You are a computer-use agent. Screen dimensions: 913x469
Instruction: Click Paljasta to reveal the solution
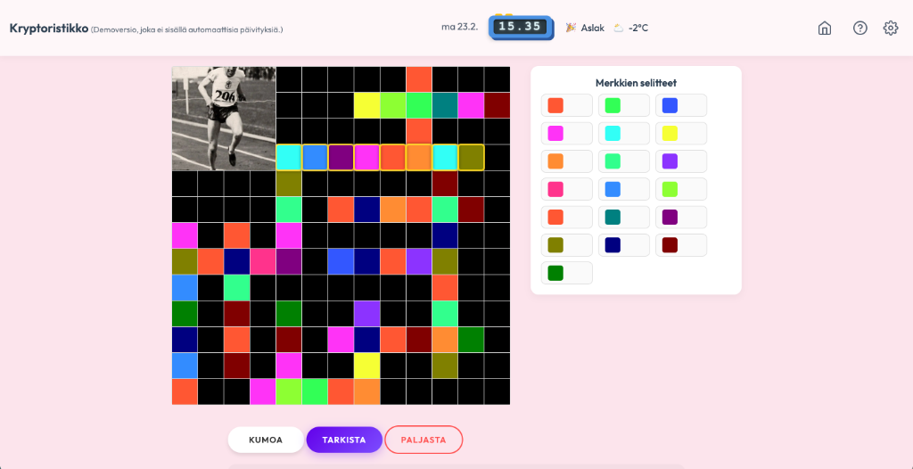click(424, 440)
